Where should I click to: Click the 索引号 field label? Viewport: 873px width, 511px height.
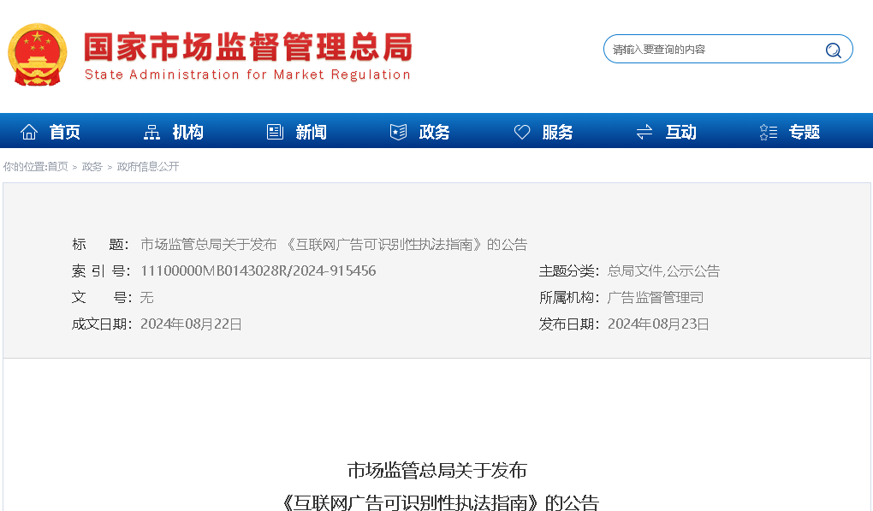101,271
